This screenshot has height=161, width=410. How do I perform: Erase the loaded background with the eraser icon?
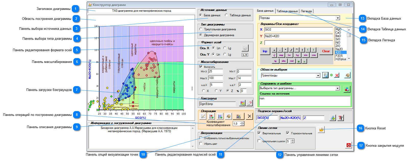[x=249, y=103]
